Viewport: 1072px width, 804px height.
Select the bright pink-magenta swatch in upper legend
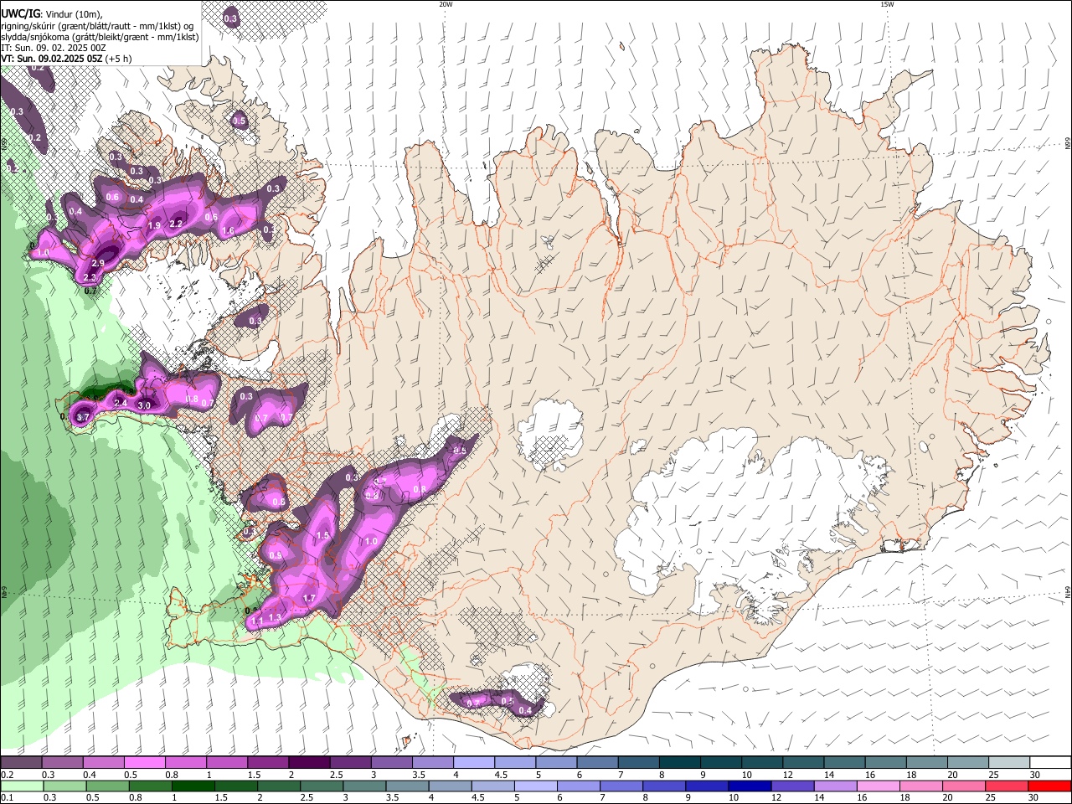[x=144, y=762]
